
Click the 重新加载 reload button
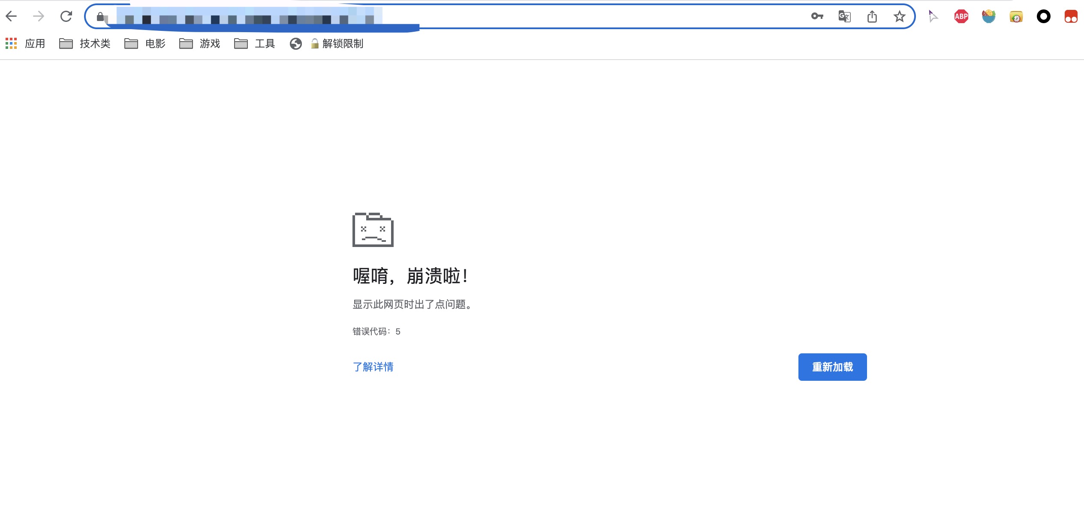point(831,367)
